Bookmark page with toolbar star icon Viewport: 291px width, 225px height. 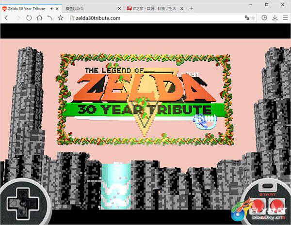(61, 18)
